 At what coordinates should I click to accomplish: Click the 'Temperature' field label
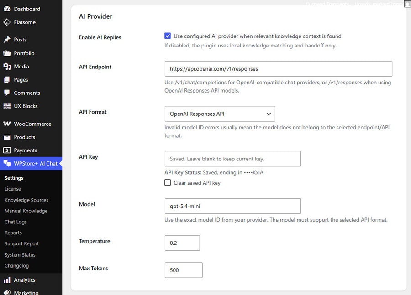click(95, 241)
